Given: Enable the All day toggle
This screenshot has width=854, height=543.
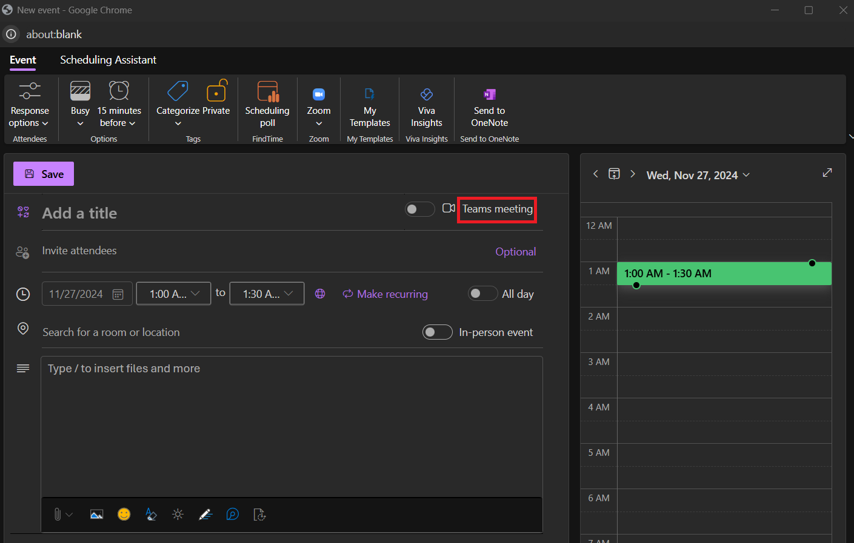Looking at the screenshot, I should click(483, 294).
